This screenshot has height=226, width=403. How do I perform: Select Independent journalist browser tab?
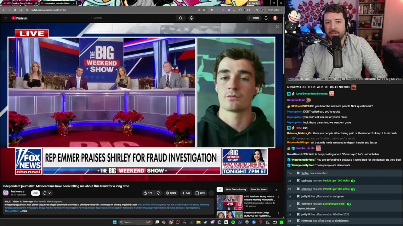(x=57, y=3)
